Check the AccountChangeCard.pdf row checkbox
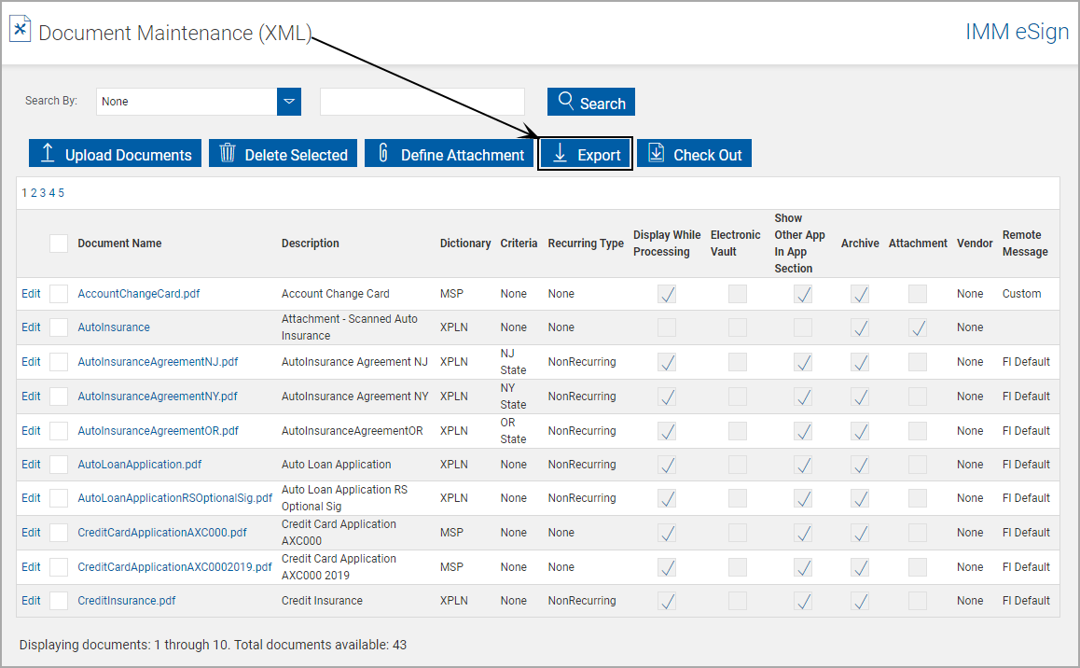This screenshot has height=668, width=1080. click(x=59, y=293)
